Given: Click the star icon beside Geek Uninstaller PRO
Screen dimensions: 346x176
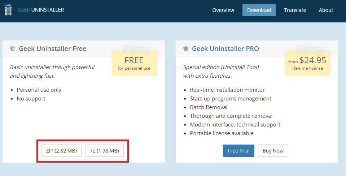Looking at the screenshot, I should (186, 48).
